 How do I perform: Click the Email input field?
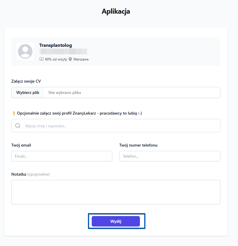[x=62, y=156]
